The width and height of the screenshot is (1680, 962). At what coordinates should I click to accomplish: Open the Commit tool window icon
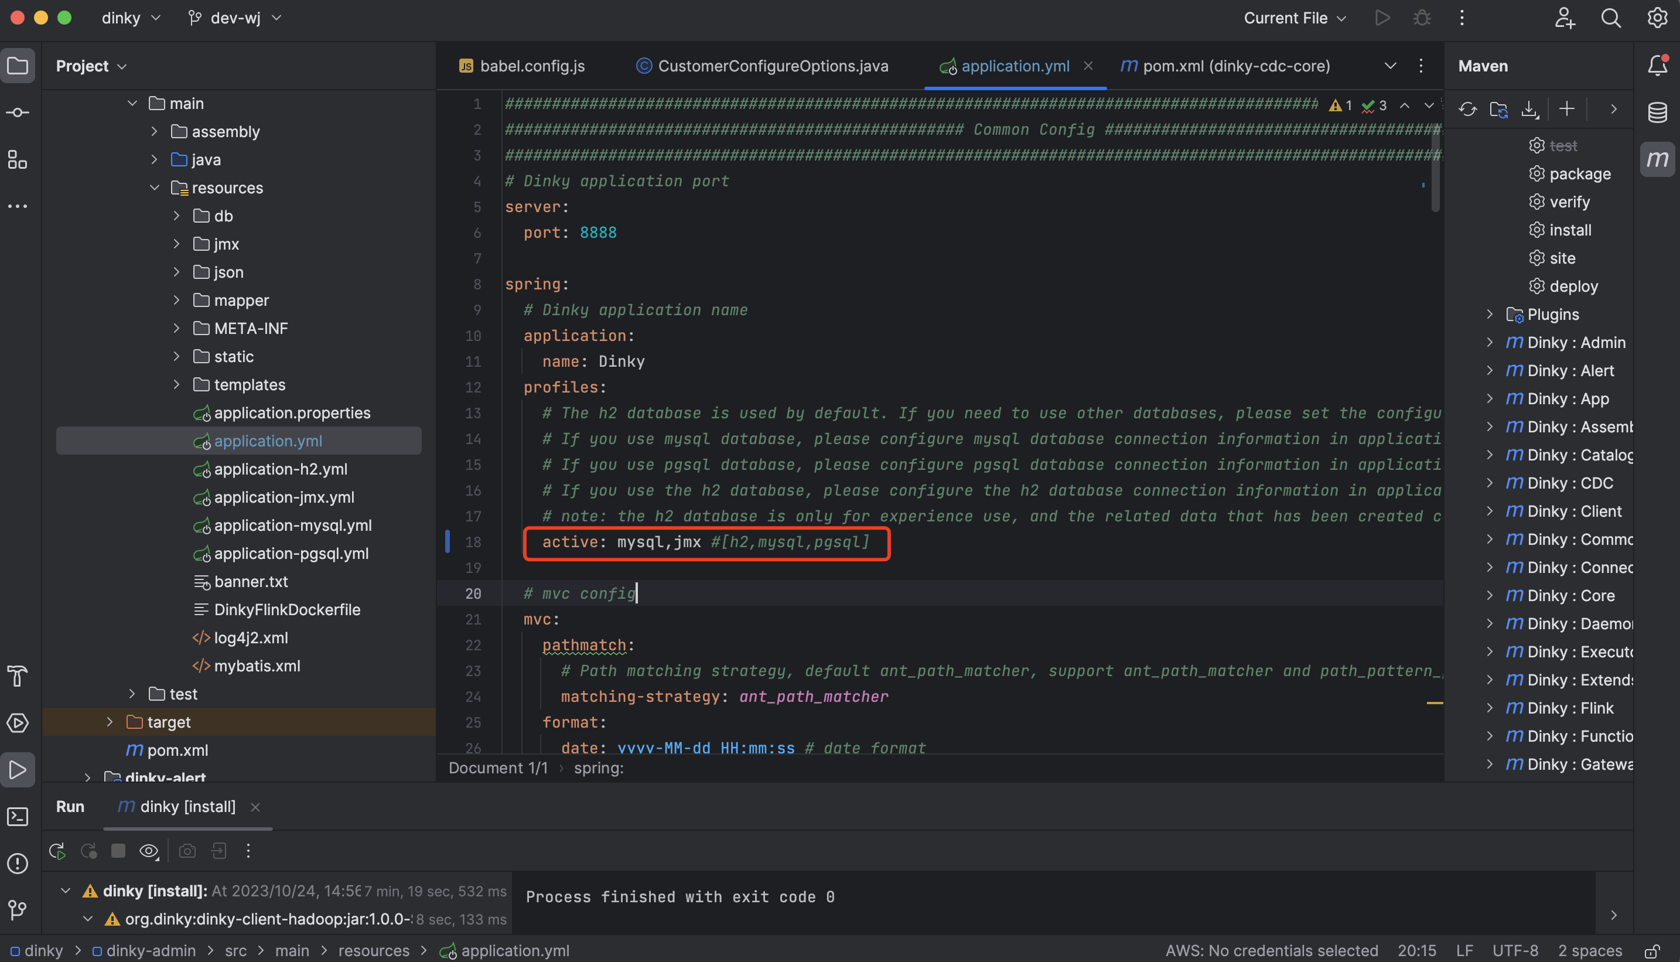18,113
